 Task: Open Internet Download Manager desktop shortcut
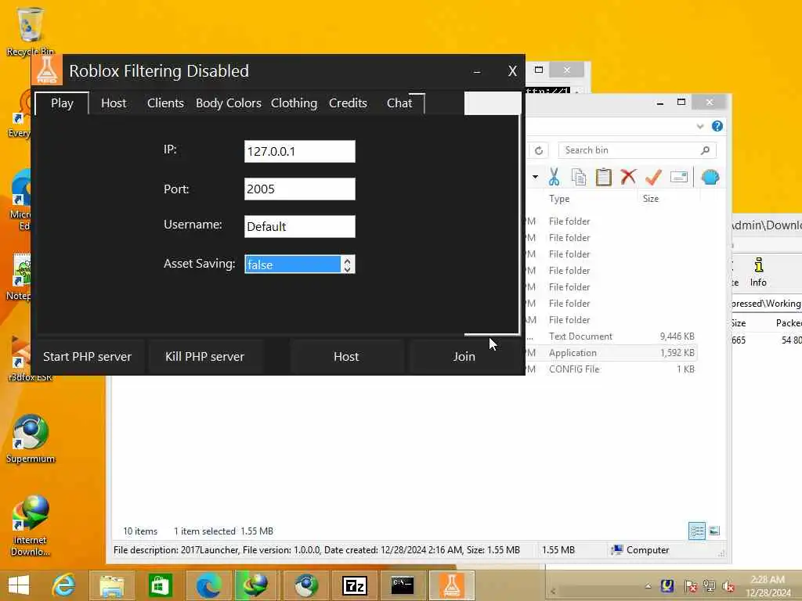30,525
